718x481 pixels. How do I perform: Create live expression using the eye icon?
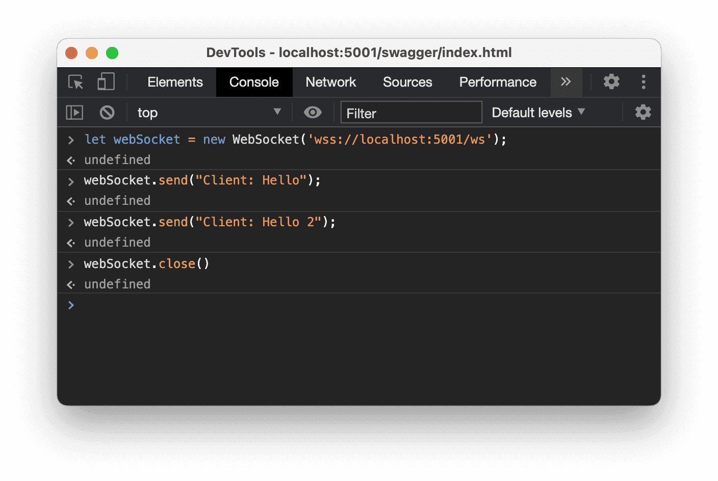click(313, 113)
